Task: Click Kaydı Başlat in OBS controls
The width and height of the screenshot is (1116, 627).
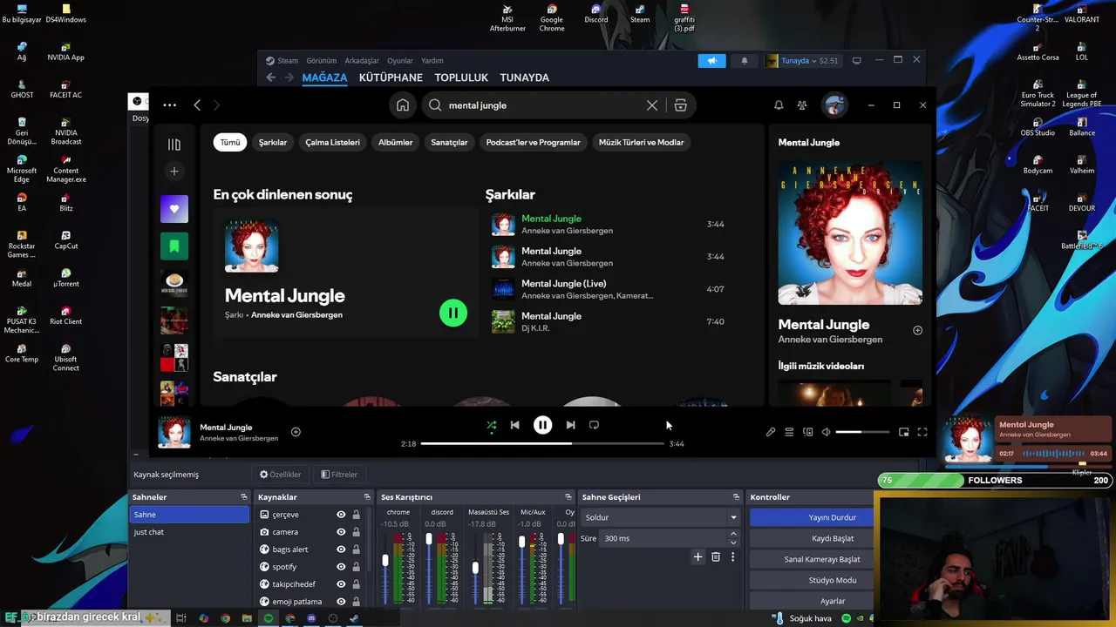Action: click(x=813, y=538)
